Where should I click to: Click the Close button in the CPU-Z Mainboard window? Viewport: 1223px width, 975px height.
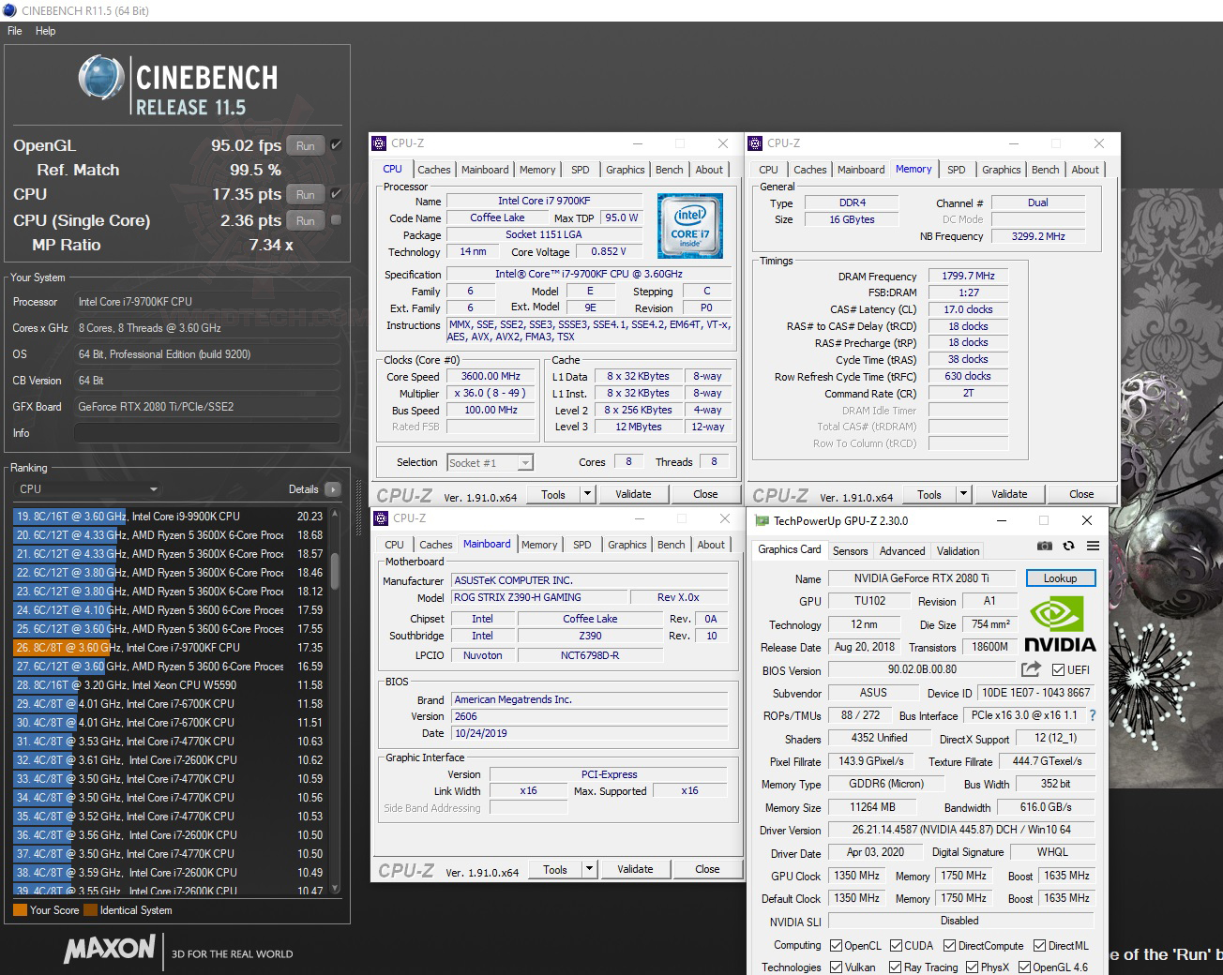[x=707, y=869]
